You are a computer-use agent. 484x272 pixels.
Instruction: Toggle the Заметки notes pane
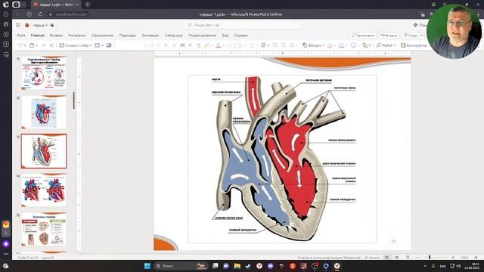372,257
